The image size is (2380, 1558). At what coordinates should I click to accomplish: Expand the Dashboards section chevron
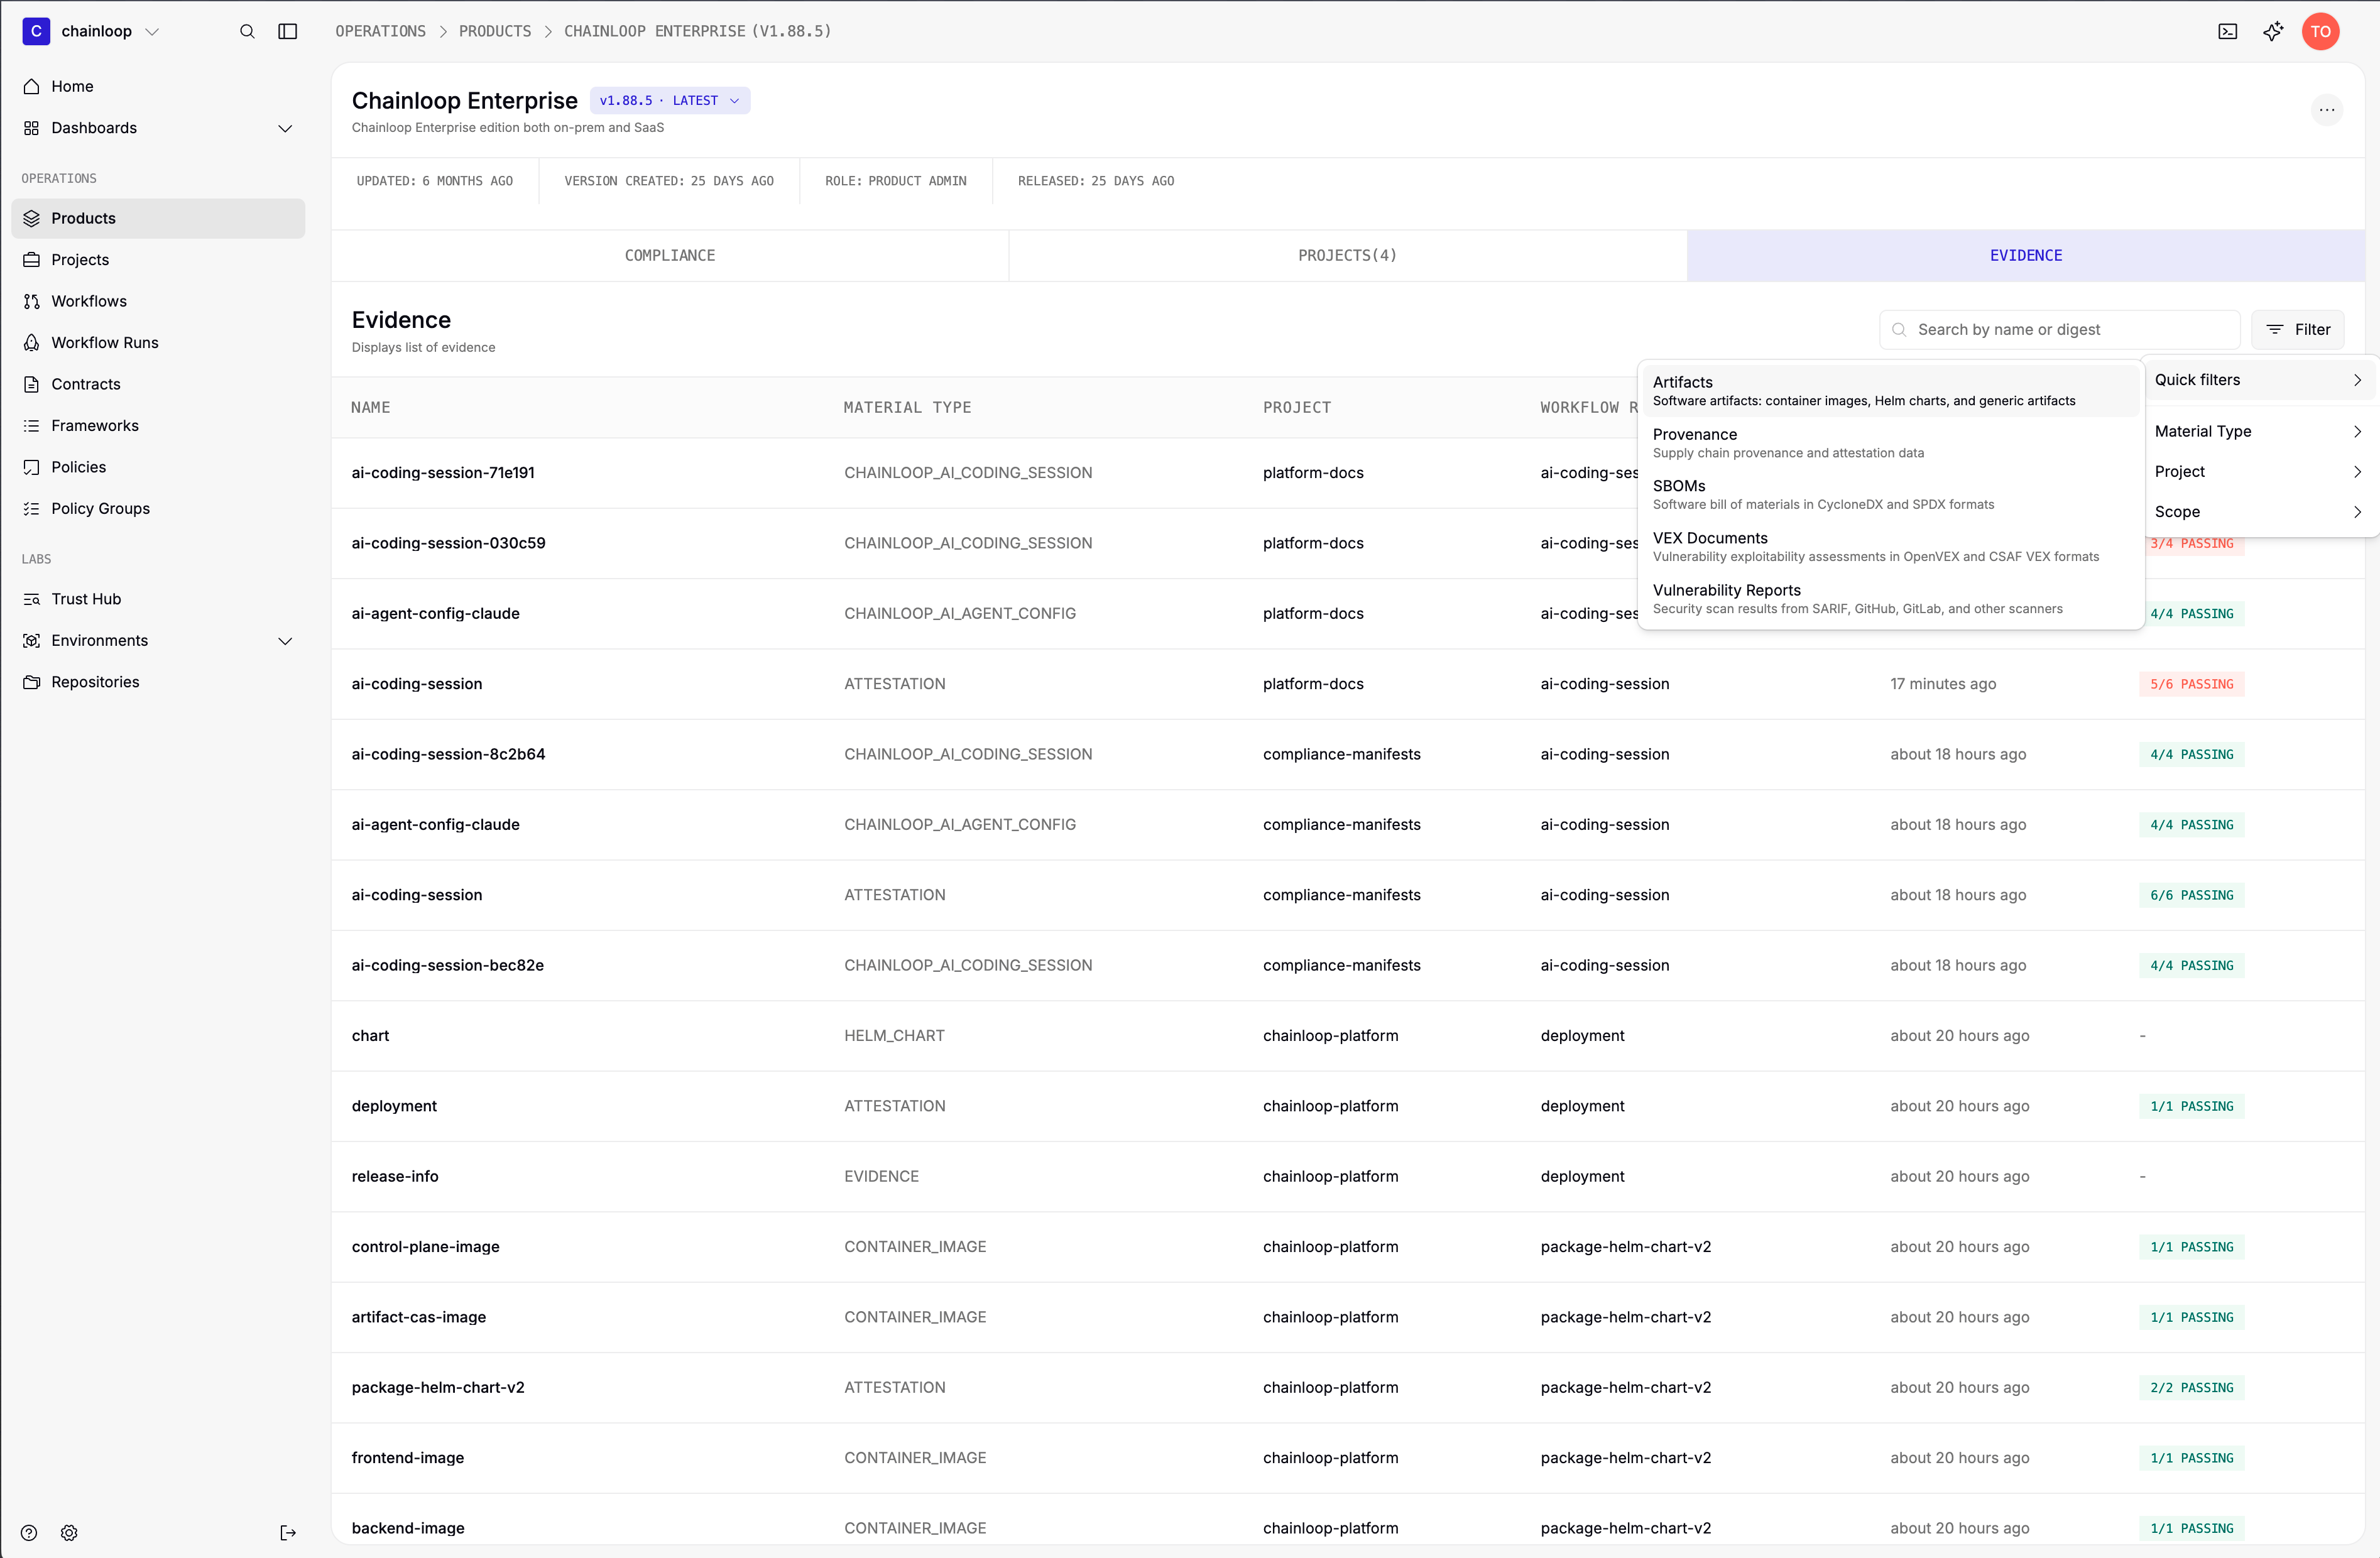[285, 128]
